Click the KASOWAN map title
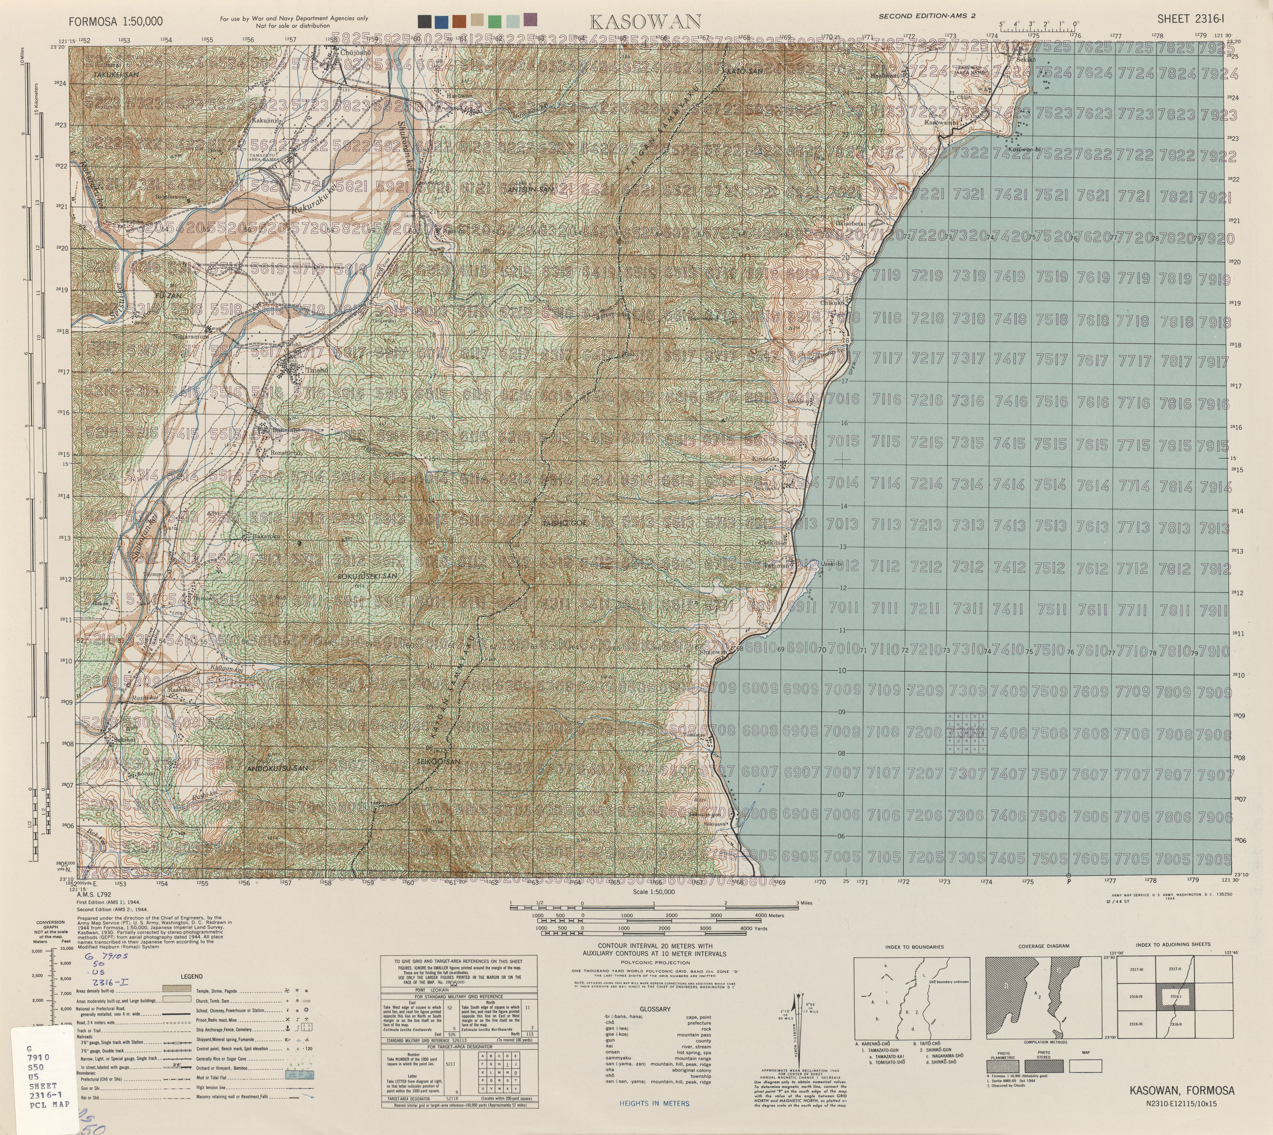 (x=645, y=22)
